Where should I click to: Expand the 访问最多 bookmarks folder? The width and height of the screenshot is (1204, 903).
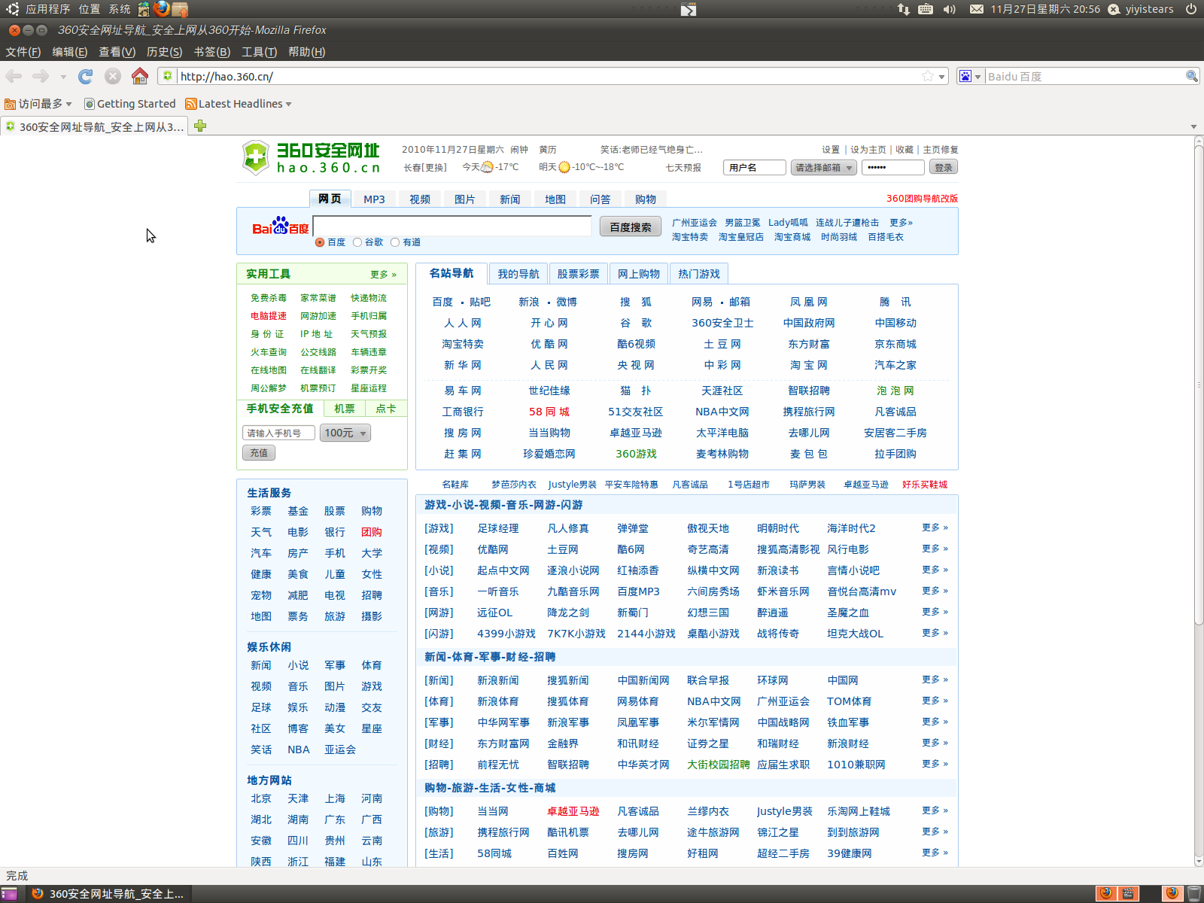(38, 104)
